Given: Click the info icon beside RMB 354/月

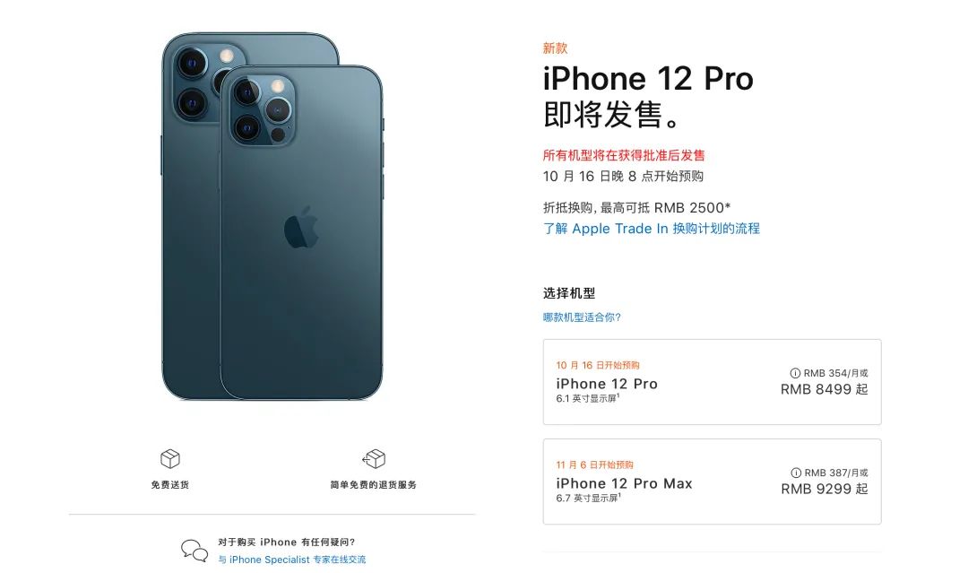Looking at the screenshot, I should (795, 373).
